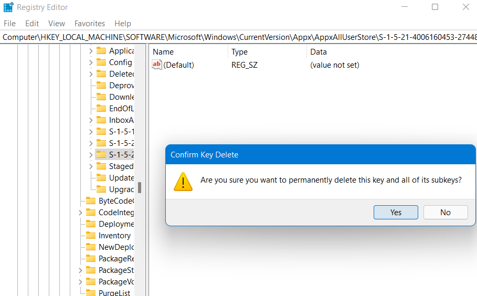The height and width of the screenshot is (296, 477).
Task: Click the key tree vertical scrollbar thumb
Action: (140, 187)
